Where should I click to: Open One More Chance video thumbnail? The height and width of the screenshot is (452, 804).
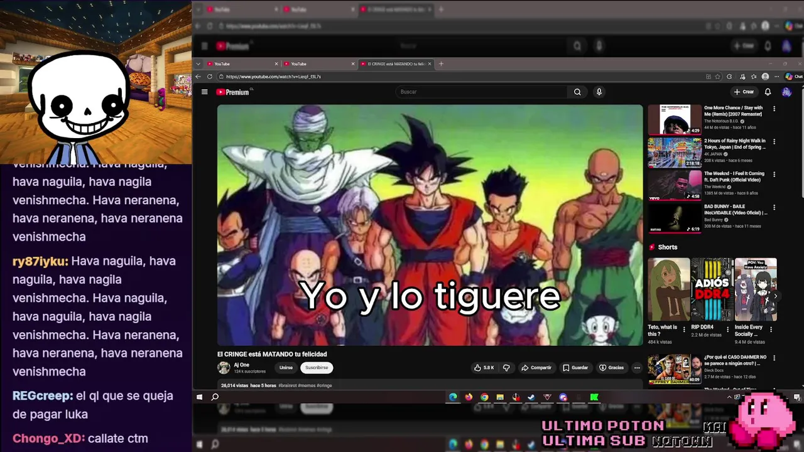[675, 119]
